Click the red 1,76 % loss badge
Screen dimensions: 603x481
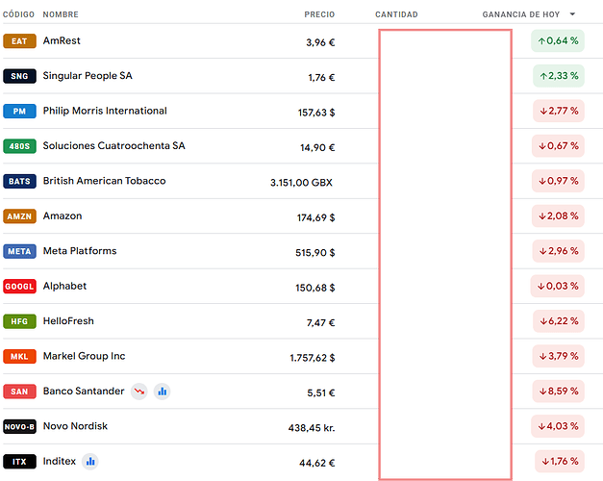(560, 461)
